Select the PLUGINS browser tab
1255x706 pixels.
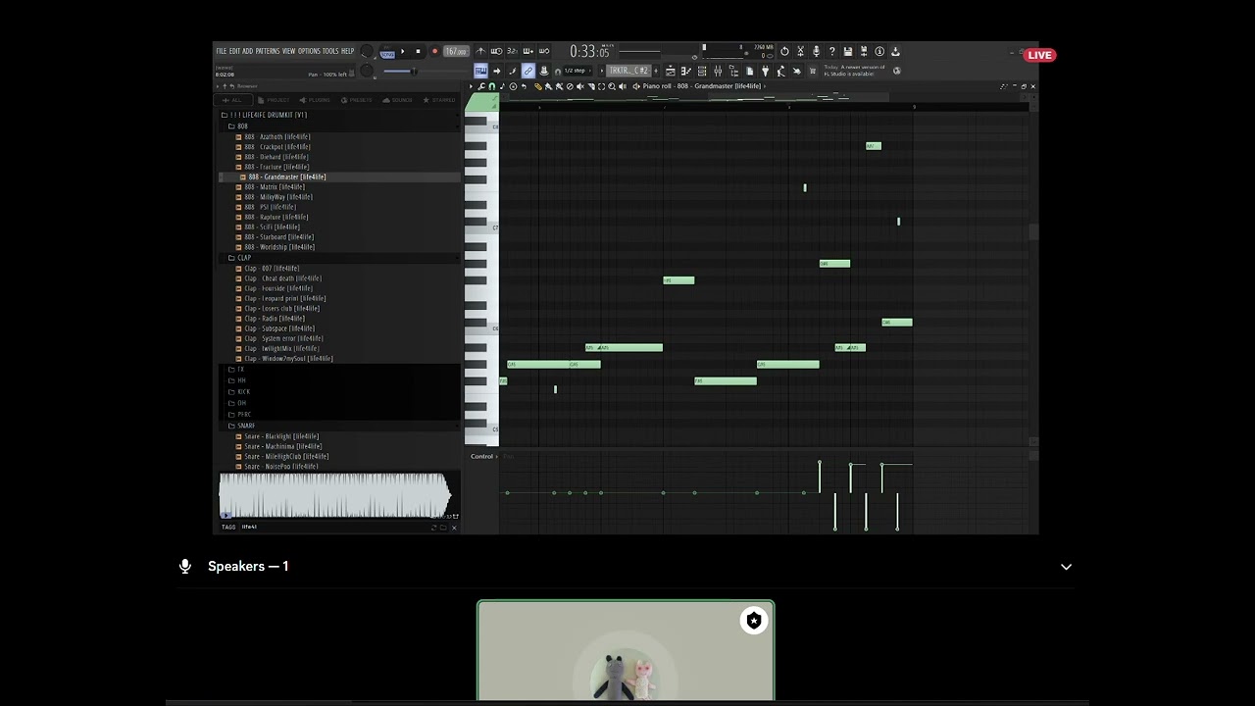click(x=316, y=100)
